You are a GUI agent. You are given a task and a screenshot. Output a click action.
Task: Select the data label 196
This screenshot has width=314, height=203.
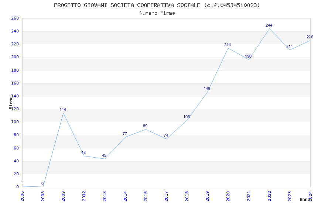[x=248, y=56]
